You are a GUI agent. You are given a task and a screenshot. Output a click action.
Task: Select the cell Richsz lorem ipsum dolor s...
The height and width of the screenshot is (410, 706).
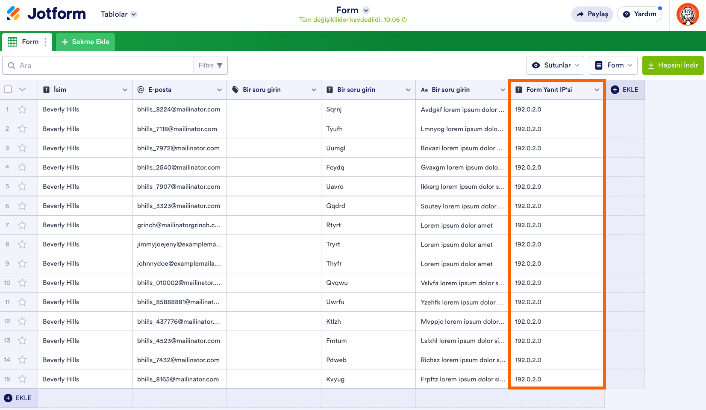click(x=462, y=360)
